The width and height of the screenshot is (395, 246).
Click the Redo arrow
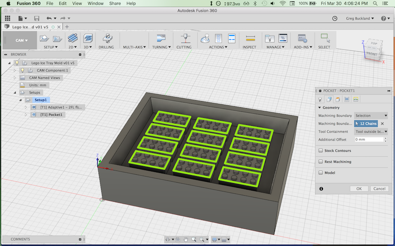(63, 18)
